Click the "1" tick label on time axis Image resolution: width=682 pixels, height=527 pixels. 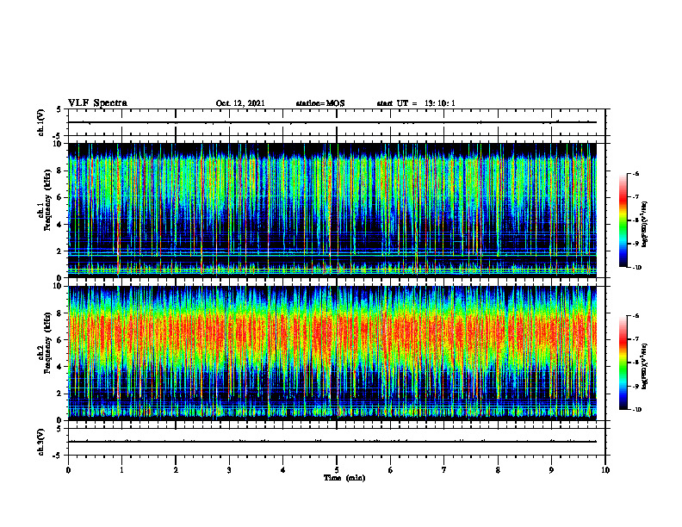point(121,470)
